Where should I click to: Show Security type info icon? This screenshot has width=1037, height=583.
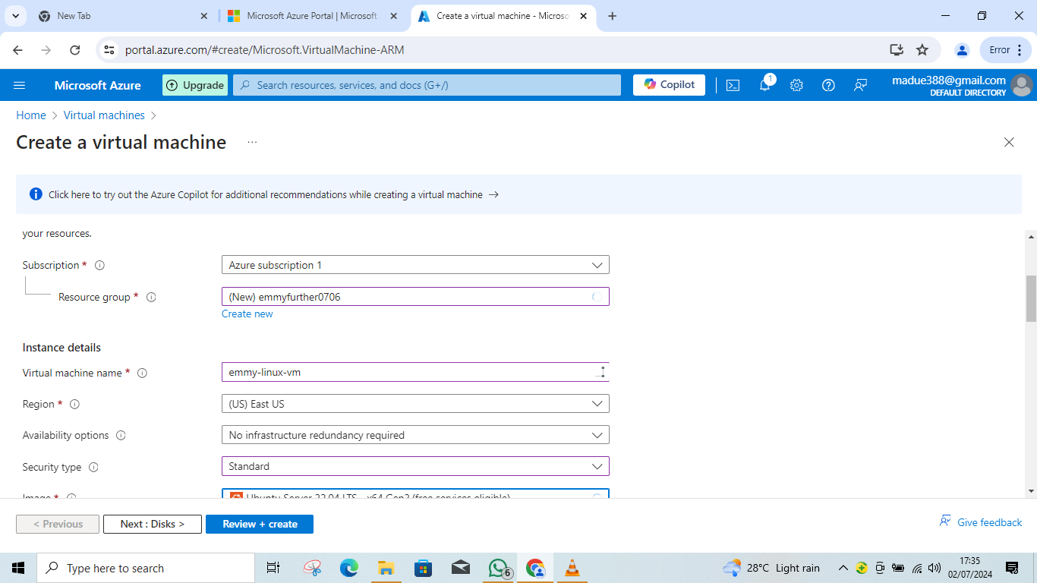pyautogui.click(x=93, y=468)
